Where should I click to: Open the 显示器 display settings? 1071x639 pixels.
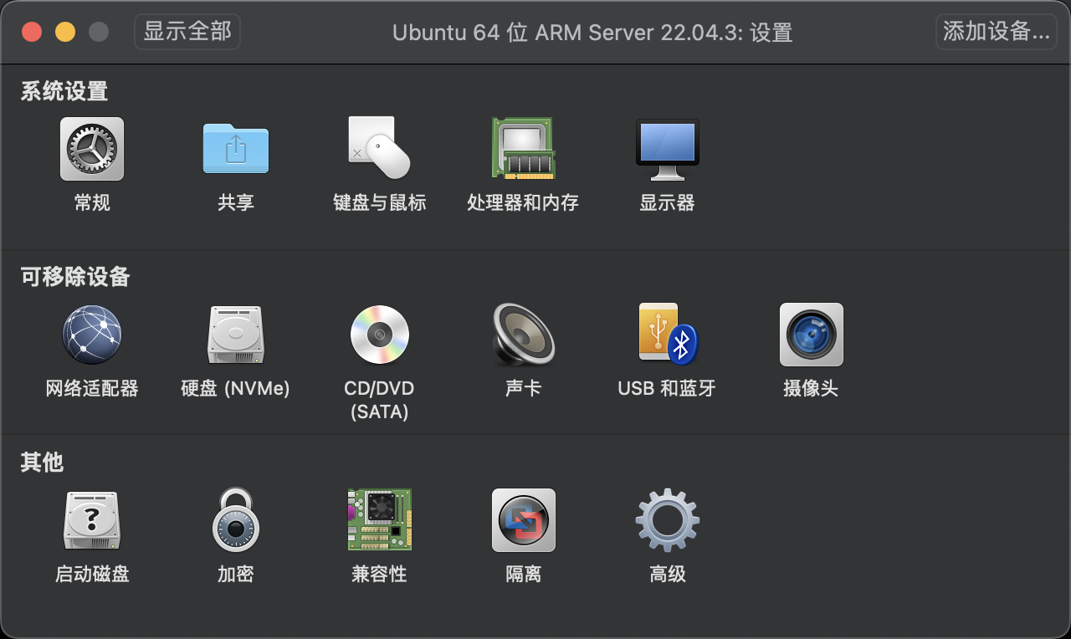click(x=667, y=149)
